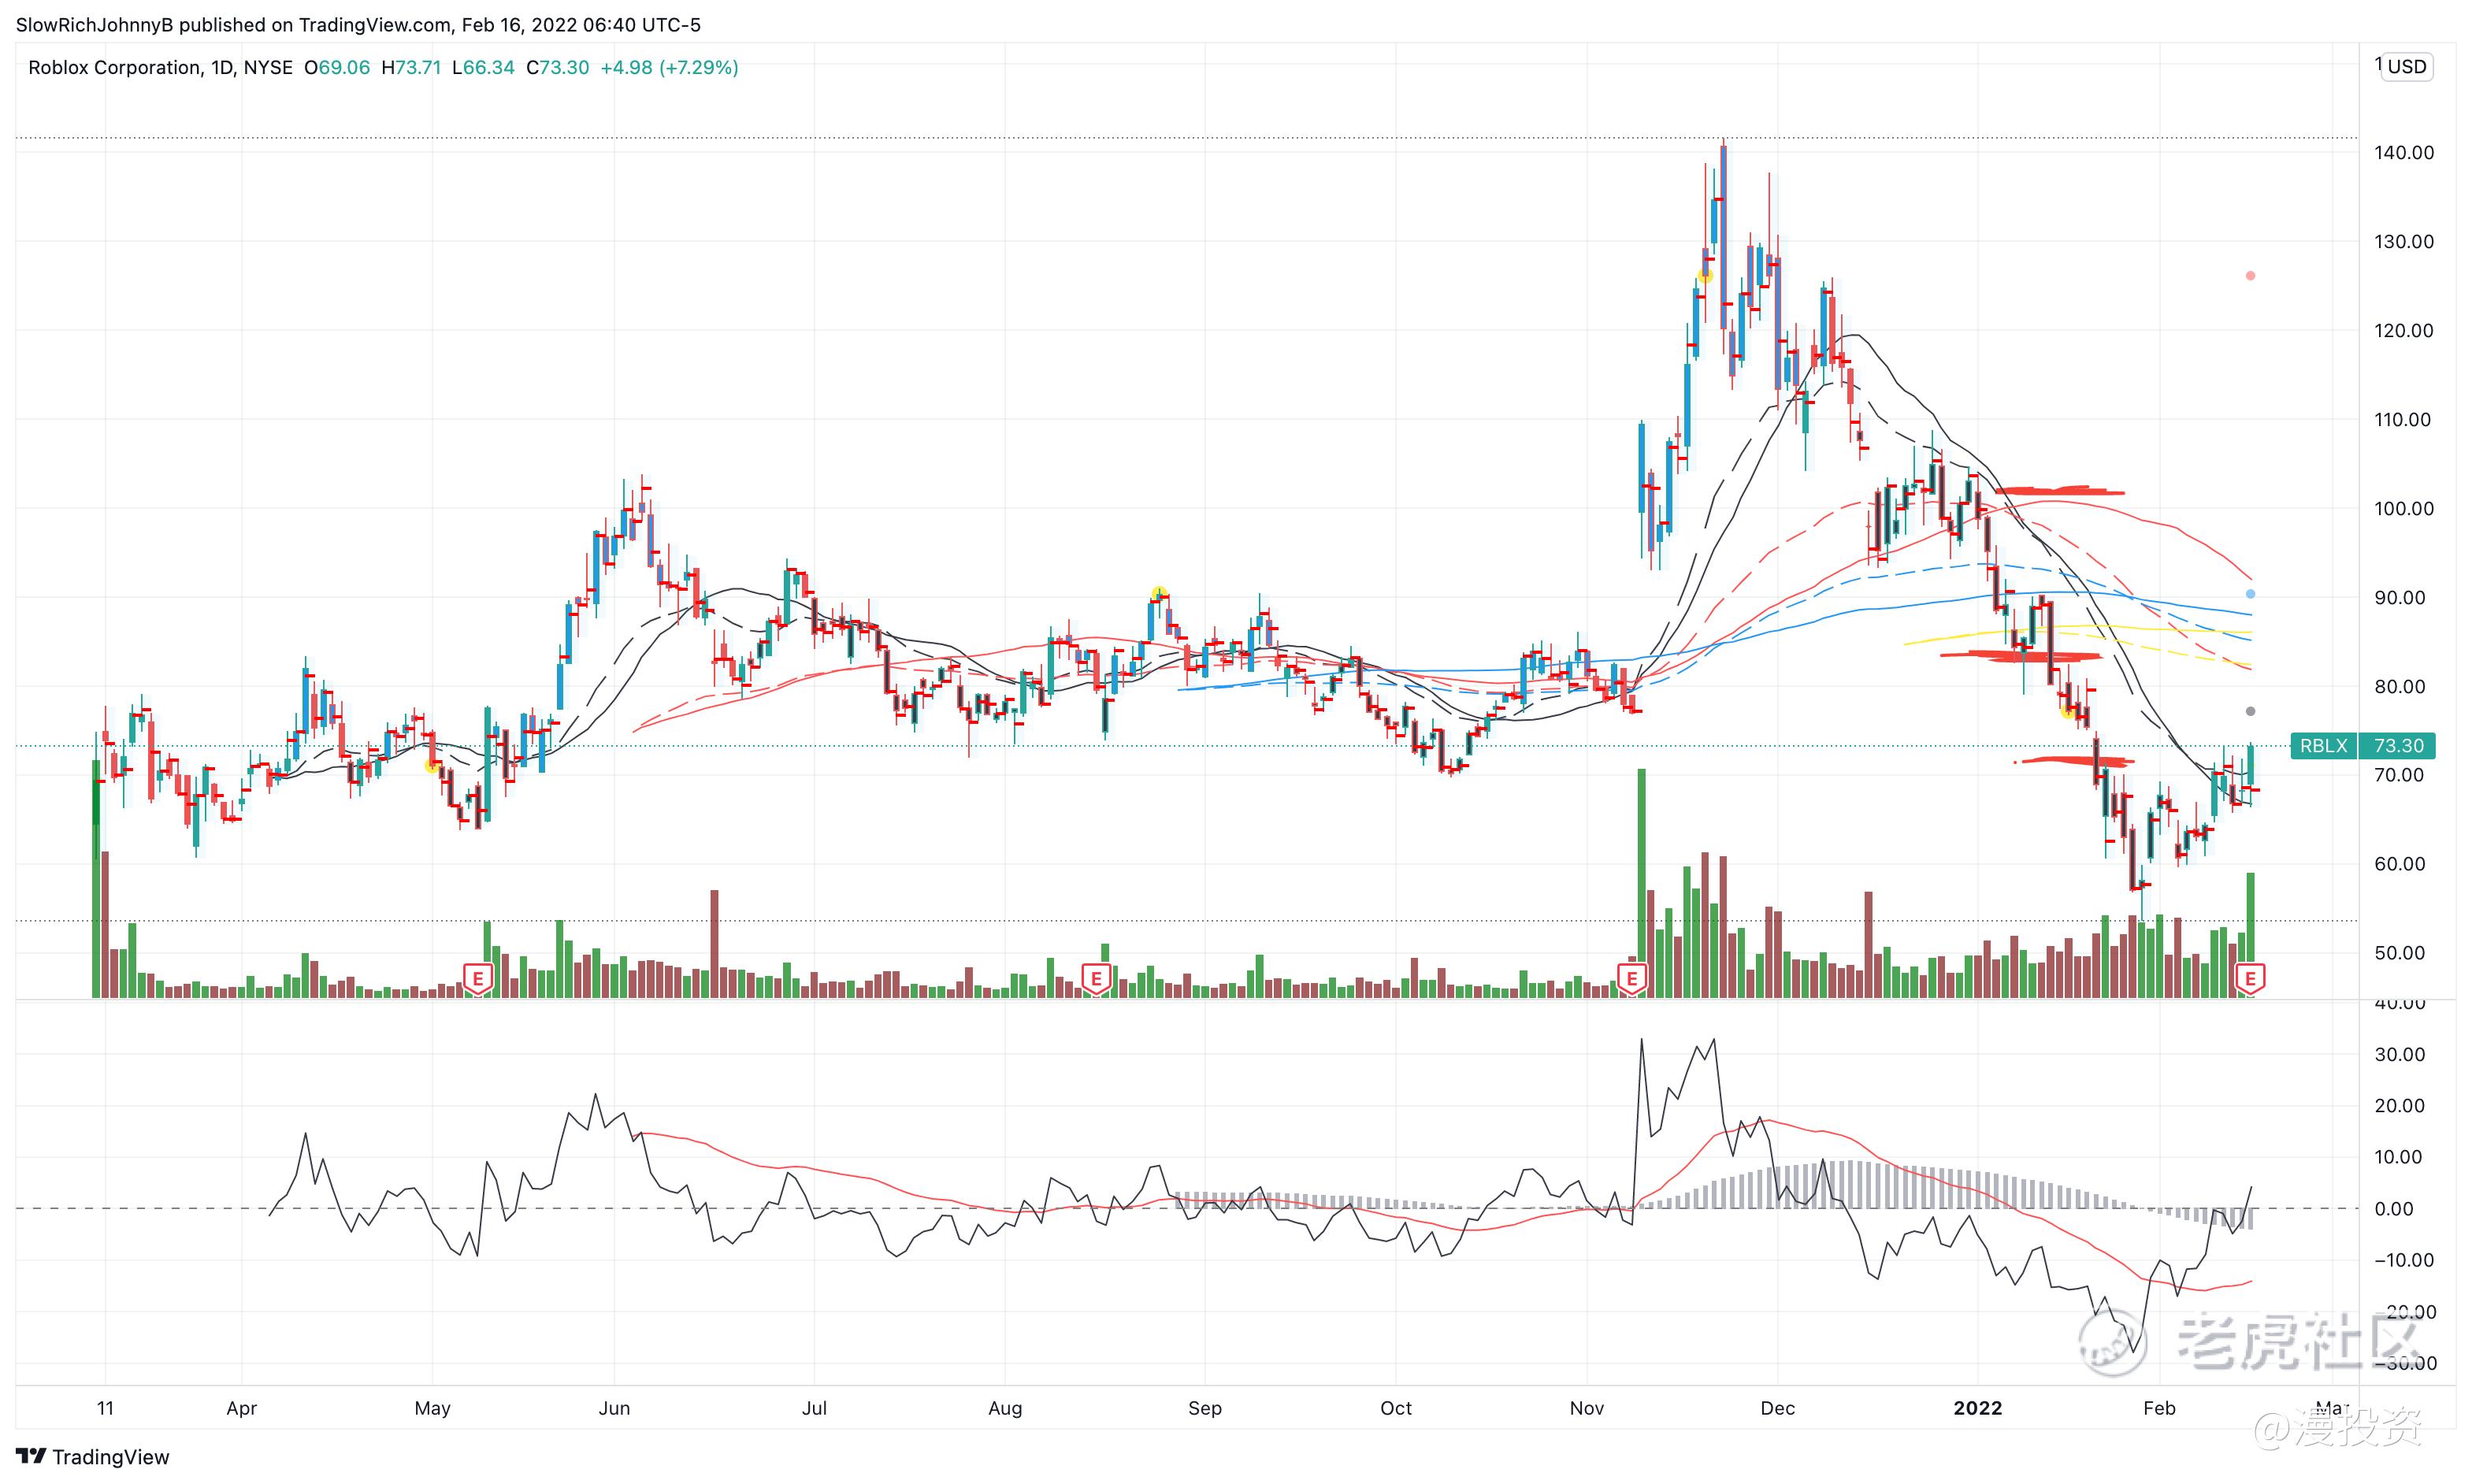2472x1484 pixels.
Task: Click the yellow dot marker near the November peak
Action: pos(1706,276)
